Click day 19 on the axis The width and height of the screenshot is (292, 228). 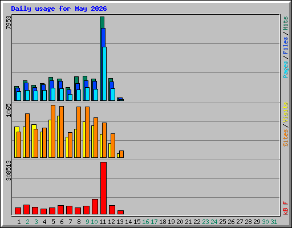(171, 222)
